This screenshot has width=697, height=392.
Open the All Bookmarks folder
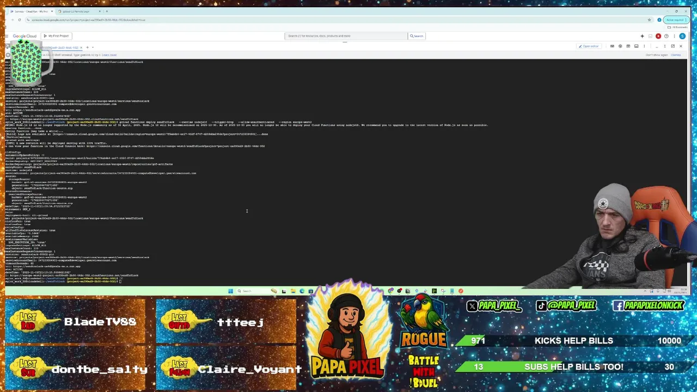coord(678,27)
